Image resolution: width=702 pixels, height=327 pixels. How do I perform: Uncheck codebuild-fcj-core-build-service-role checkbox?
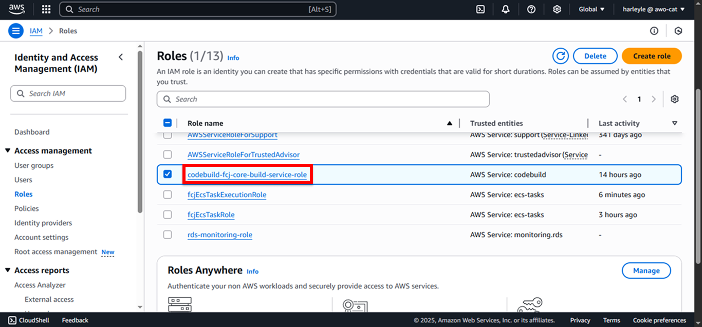pyautogui.click(x=168, y=175)
